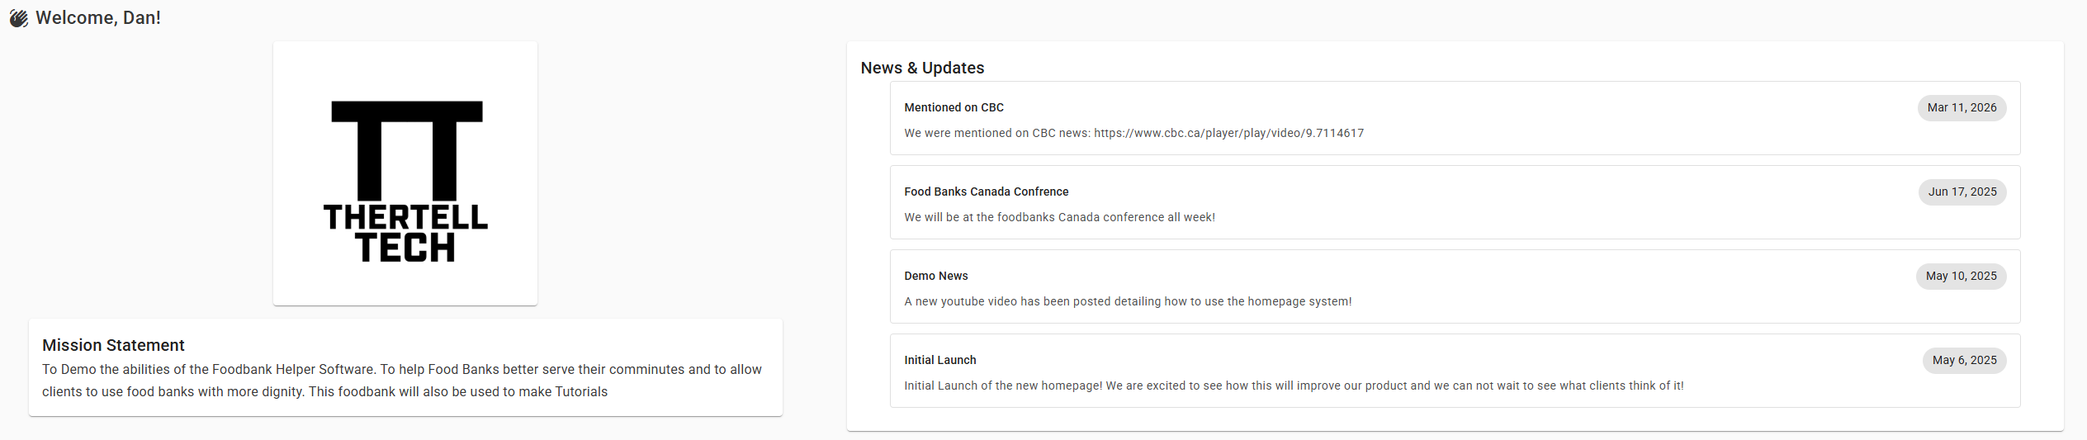
Task: Click the new youtube video description text
Action: (1128, 301)
